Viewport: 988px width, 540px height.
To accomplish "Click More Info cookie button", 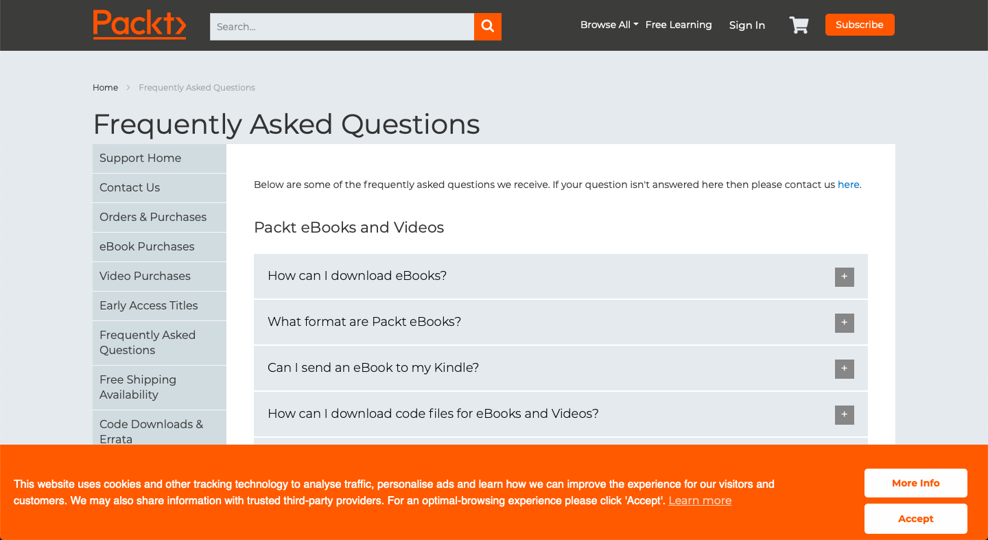I will [916, 483].
